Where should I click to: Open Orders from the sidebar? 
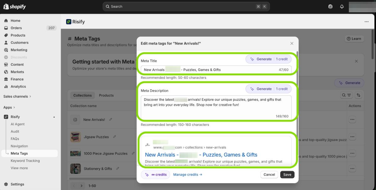[x=16, y=28]
